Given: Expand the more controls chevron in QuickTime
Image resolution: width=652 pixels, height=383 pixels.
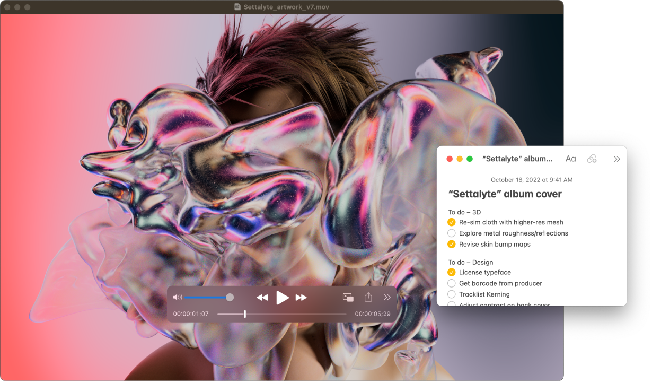Looking at the screenshot, I should pos(387,297).
